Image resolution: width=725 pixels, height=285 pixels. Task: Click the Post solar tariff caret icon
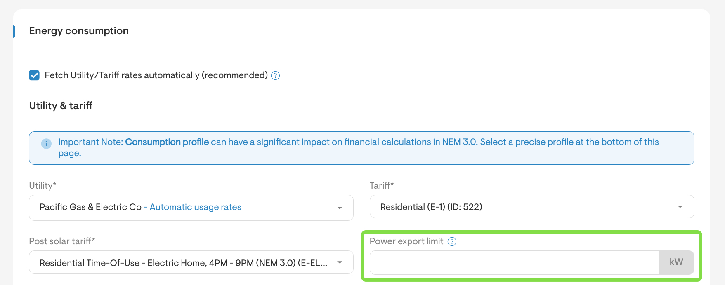coord(340,263)
